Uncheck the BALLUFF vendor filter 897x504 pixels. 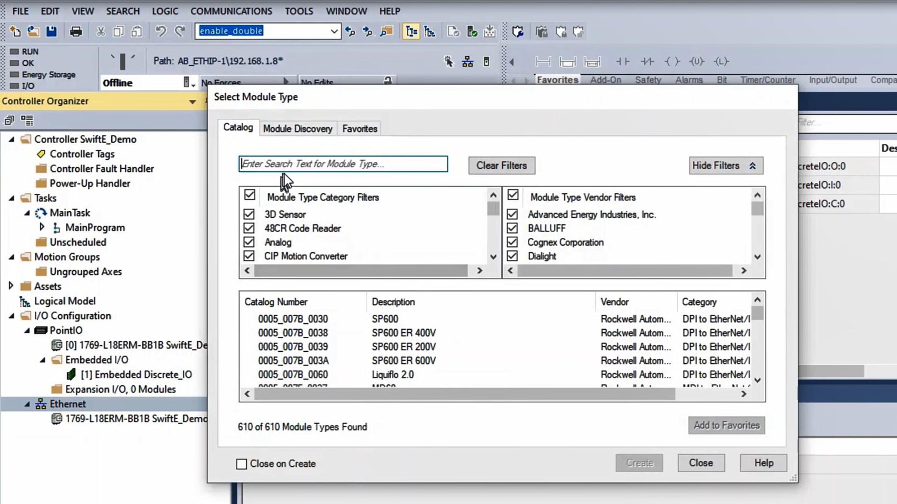click(x=512, y=228)
